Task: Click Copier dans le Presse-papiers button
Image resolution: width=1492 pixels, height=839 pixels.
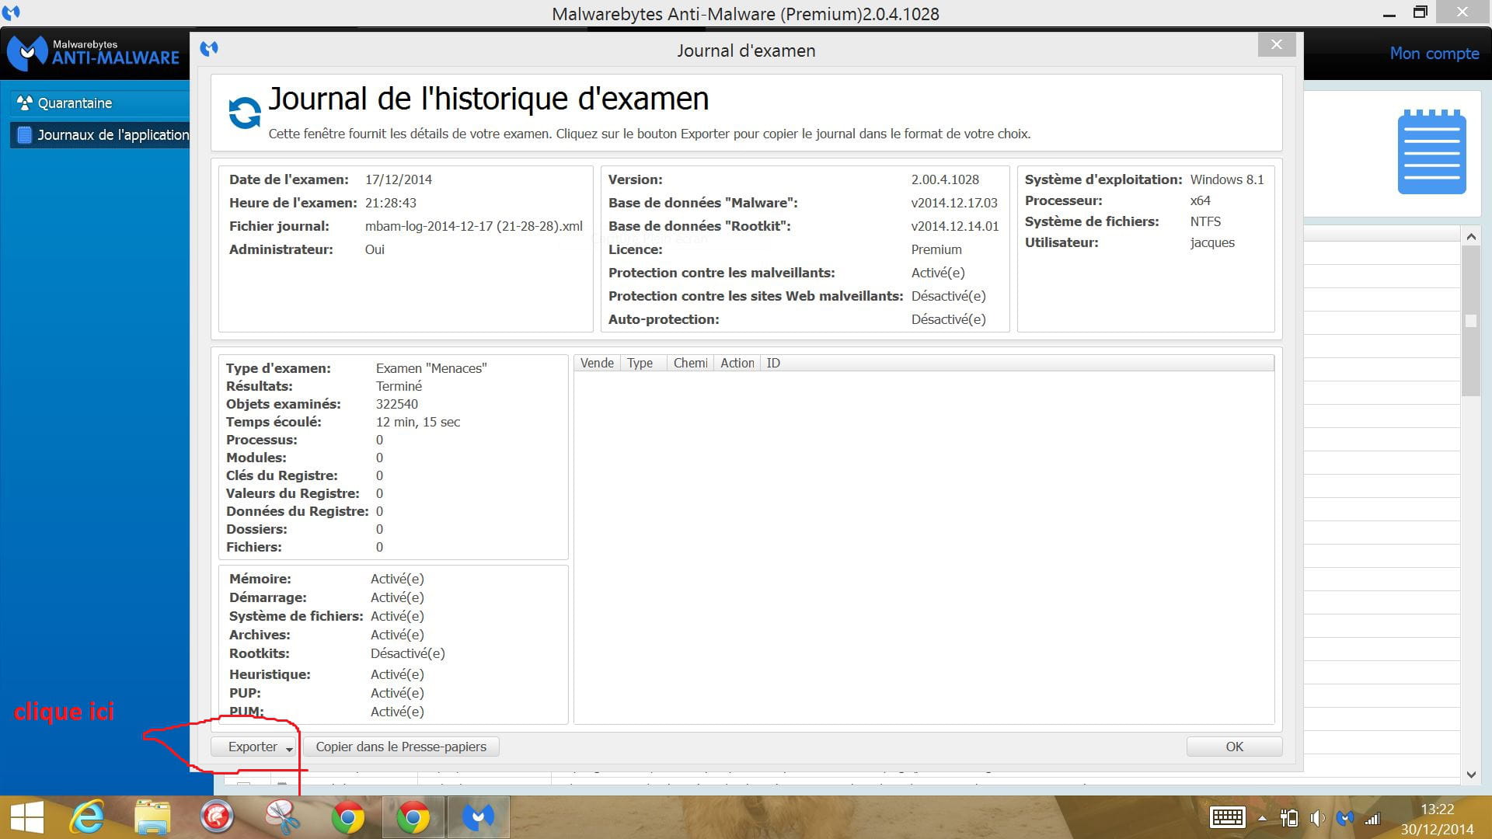Action: [401, 747]
